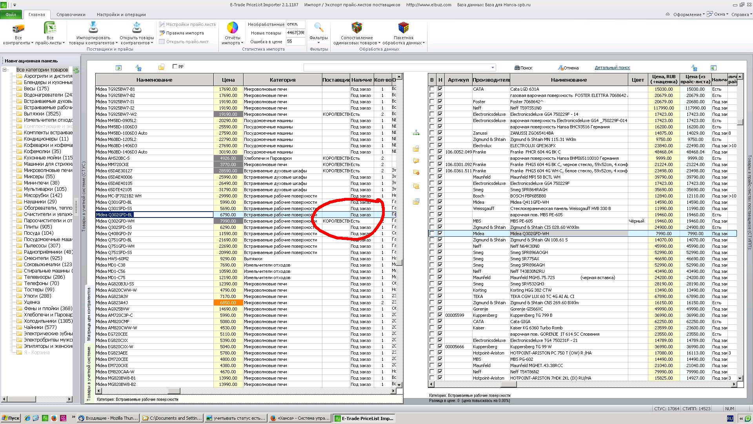This screenshot has height=424, width=753.
Task: Click folder-with-red-mark icon between the tables
Action: pos(416,172)
